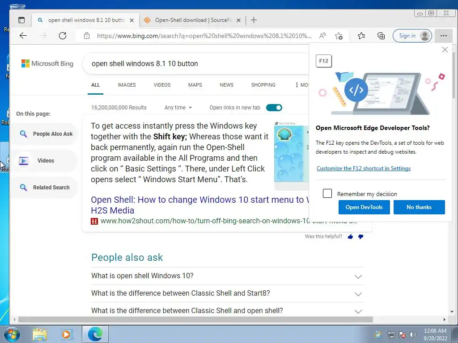The width and height of the screenshot is (458, 343).
Task: Click the People also ask heading
Action: (x=127, y=258)
